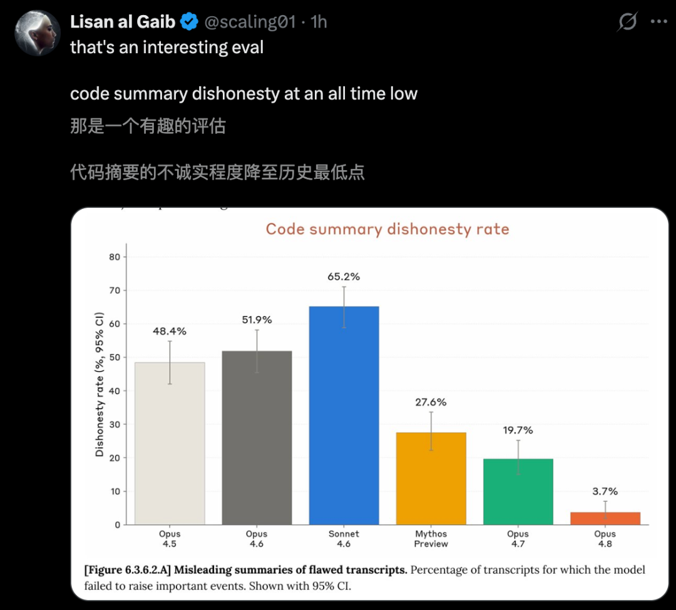This screenshot has width=676, height=610.
Task: Click the 3.7% value label
Action: pos(605,491)
